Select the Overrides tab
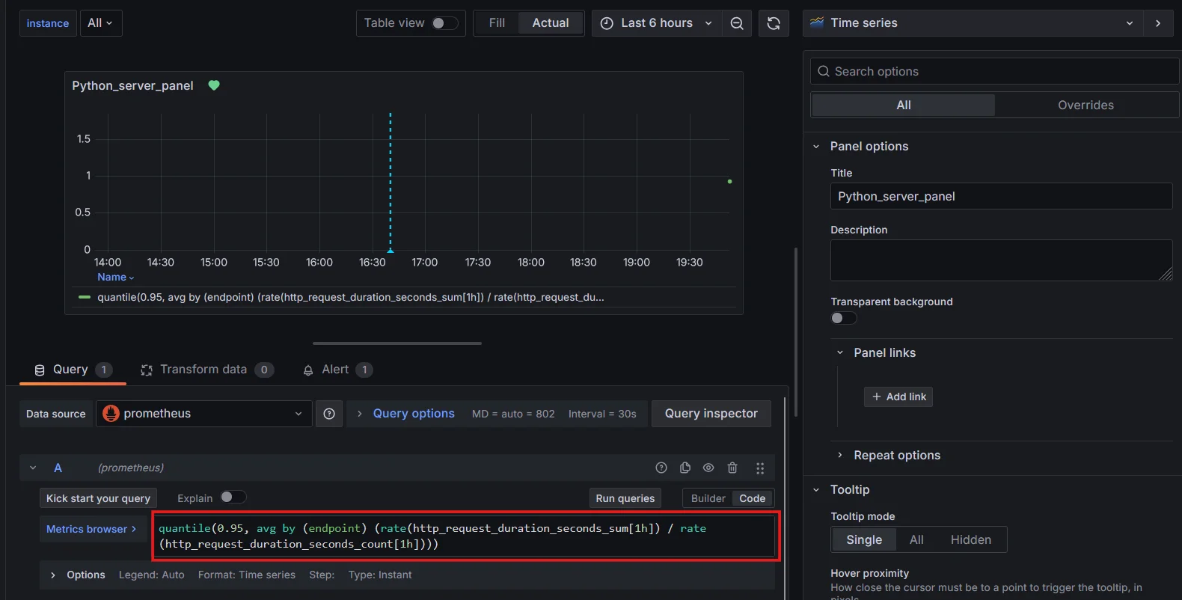This screenshot has width=1182, height=600. [1085, 105]
